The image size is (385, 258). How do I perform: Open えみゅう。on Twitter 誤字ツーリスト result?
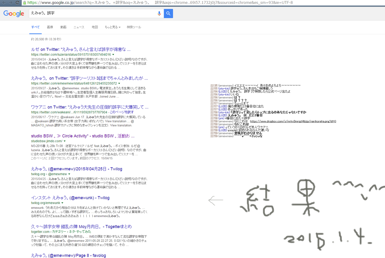(90, 78)
